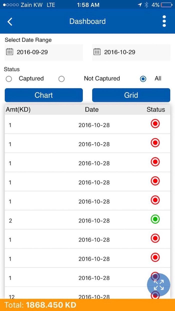This screenshot has height=311, width=175.
Task: Switch to the Chart view
Action: 44,95
